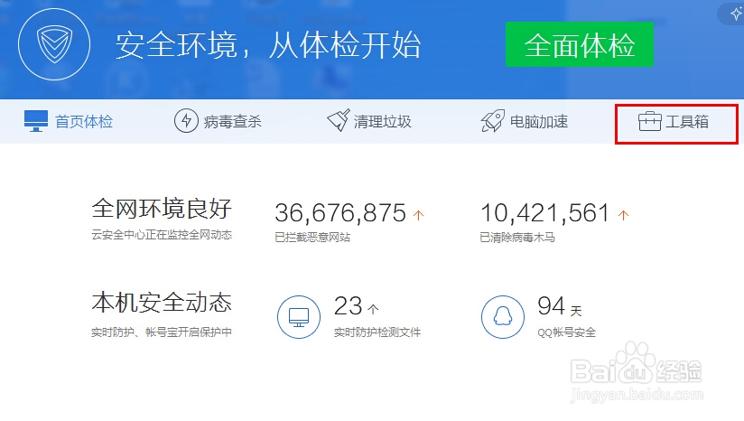744x421 pixels.
Task: Click 实时防护、帐号宝开启保护中 text
Action: click(162, 332)
